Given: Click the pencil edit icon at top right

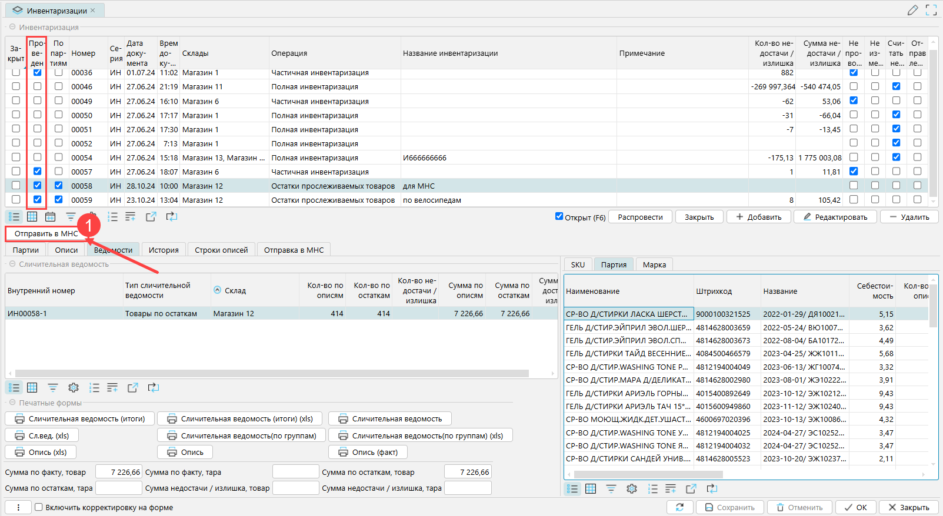Looking at the screenshot, I should (912, 10).
